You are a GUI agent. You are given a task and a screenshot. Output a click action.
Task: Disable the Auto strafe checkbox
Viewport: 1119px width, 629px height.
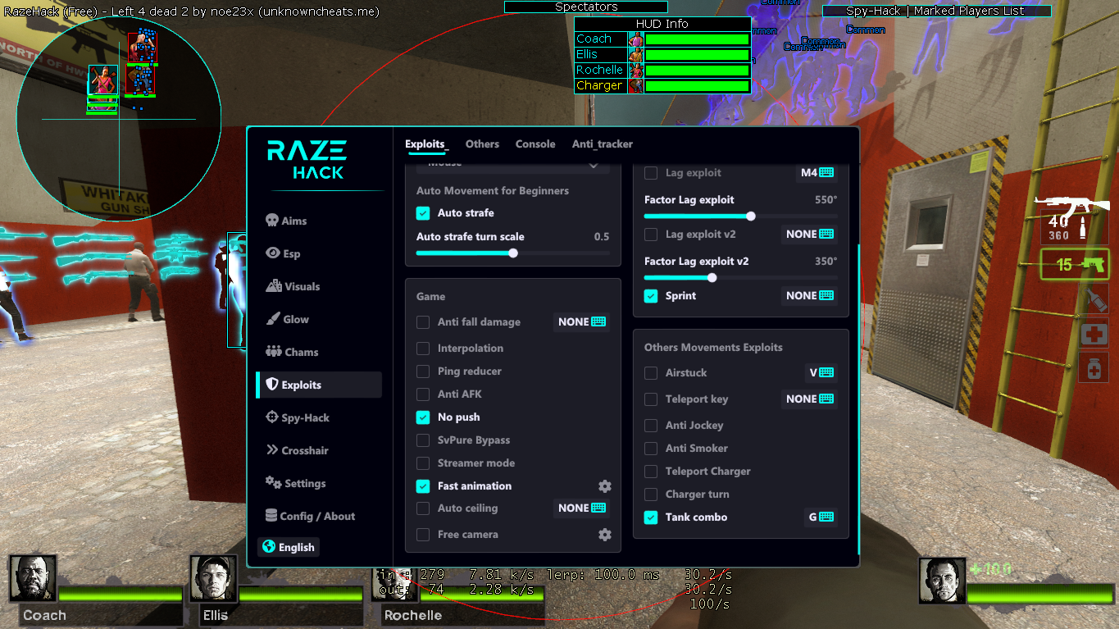[x=423, y=213]
